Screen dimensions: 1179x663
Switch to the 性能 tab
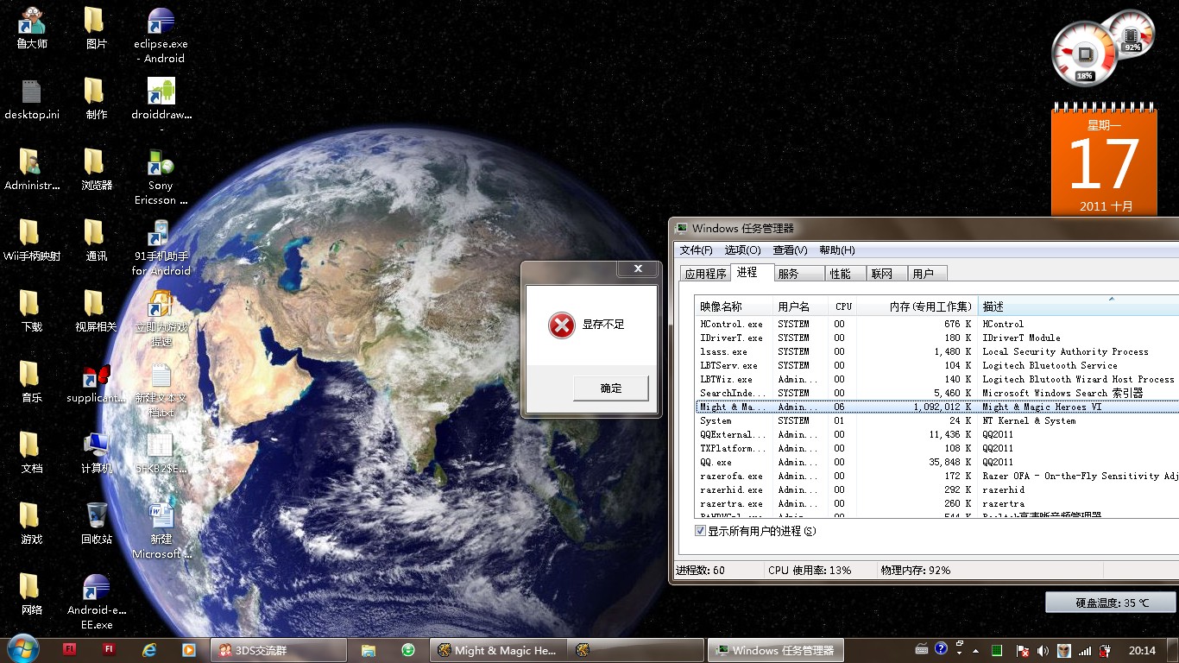click(x=840, y=274)
